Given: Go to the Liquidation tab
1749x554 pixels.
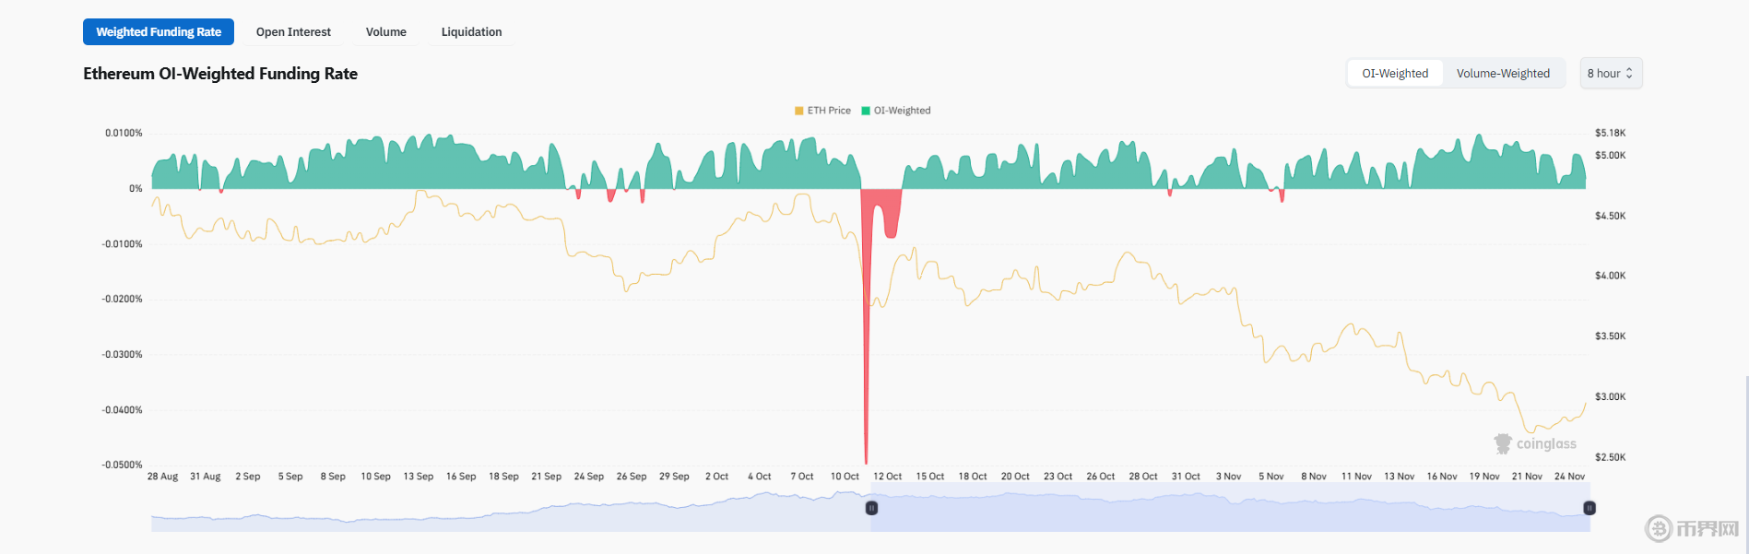Looking at the screenshot, I should click(471, 31).
